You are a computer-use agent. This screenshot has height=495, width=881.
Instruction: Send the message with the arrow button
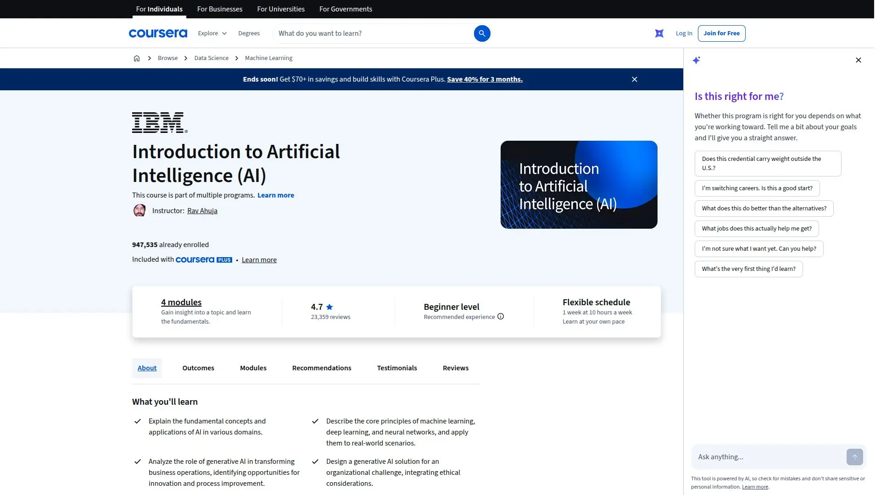point(854,457)
